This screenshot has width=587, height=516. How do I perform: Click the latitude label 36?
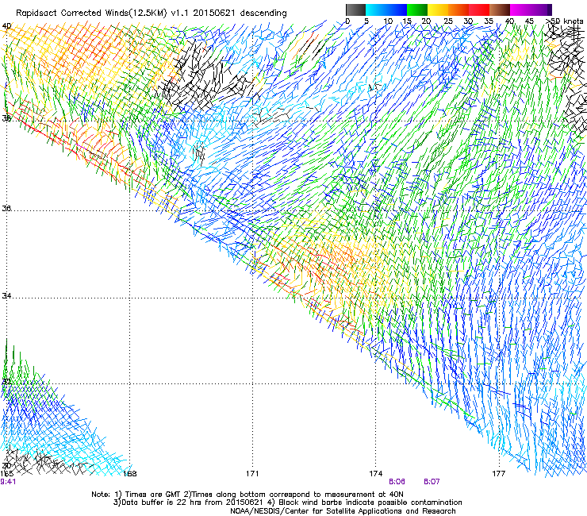point(6,208)
